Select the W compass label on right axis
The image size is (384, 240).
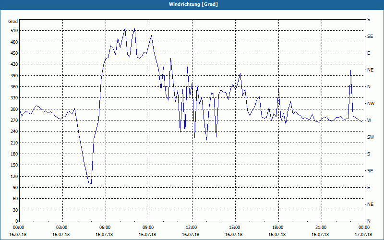coord(369,120)
